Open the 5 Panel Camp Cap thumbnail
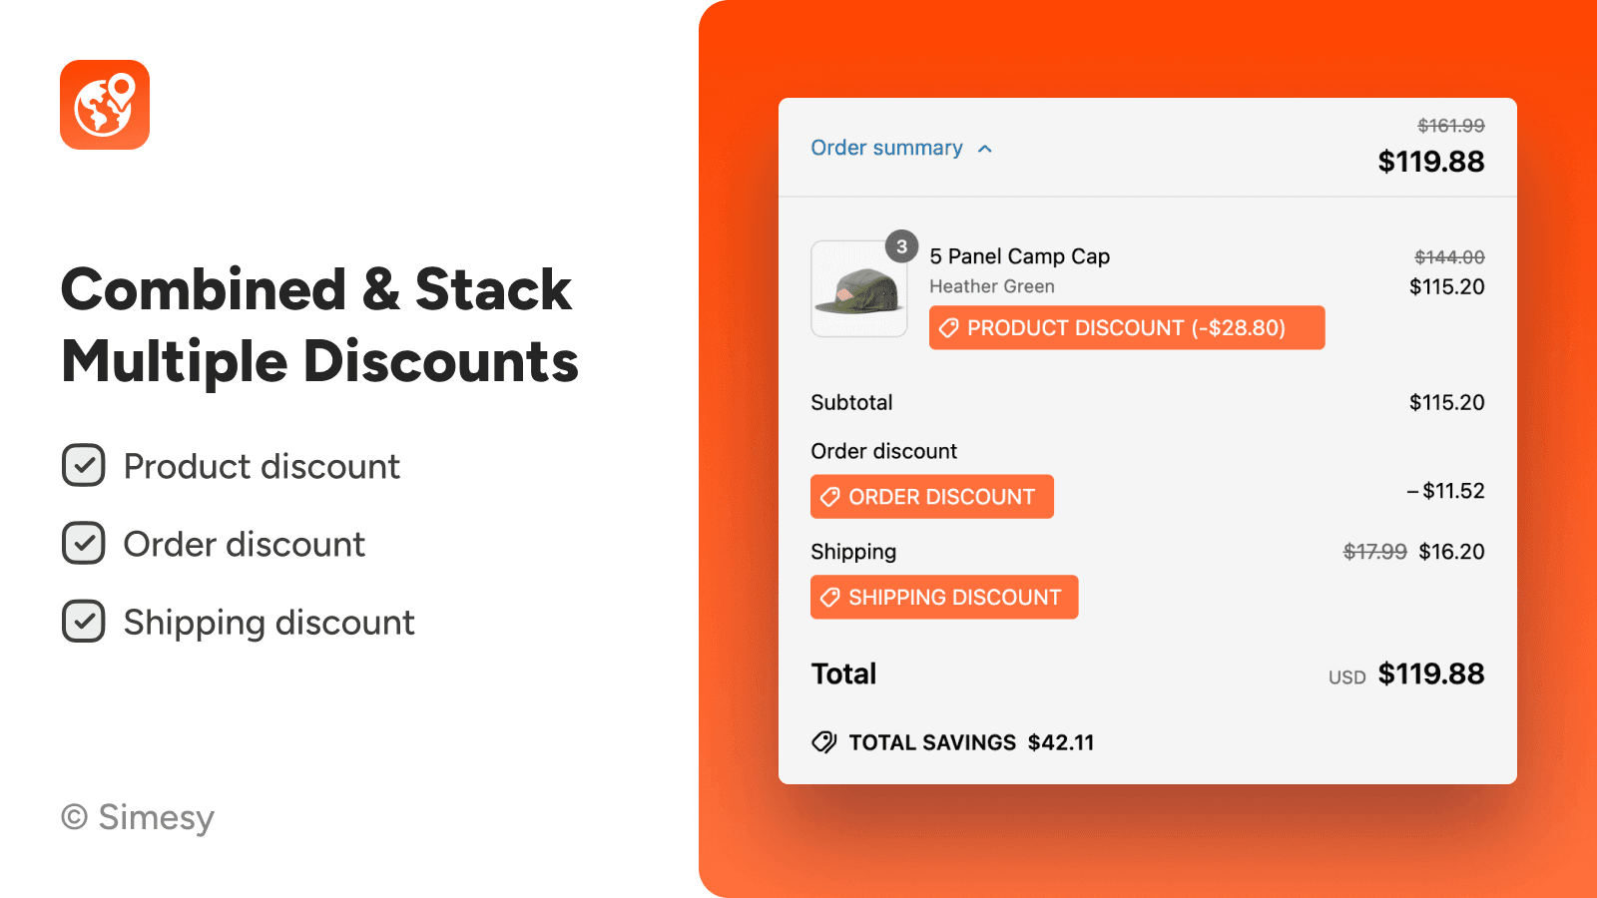Viewport: 1597px width, 898px height. [x=858, y=289]
